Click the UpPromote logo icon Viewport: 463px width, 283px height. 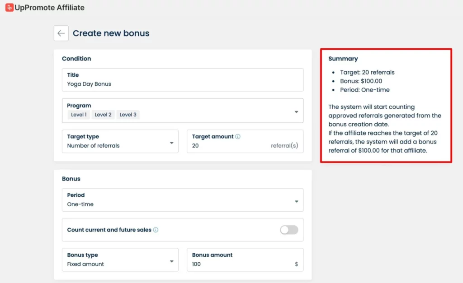coord(9,8)
